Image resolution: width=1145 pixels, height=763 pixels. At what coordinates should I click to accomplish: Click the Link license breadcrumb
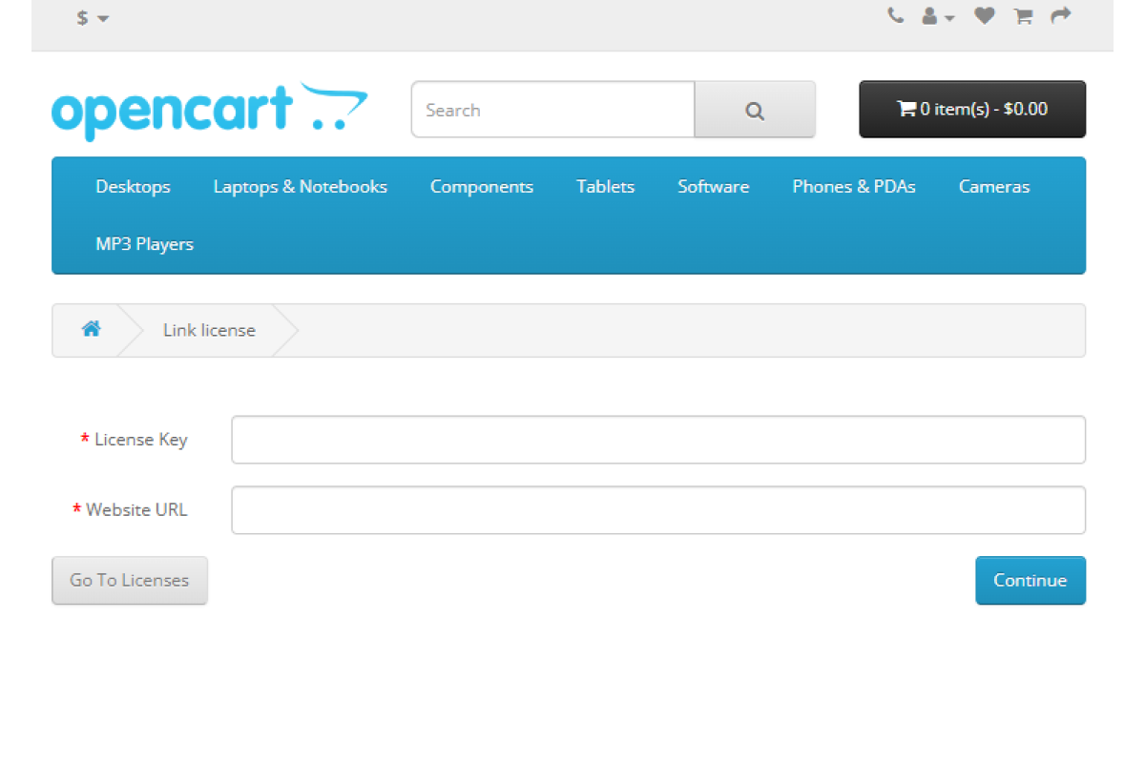(x=209, y=330)
